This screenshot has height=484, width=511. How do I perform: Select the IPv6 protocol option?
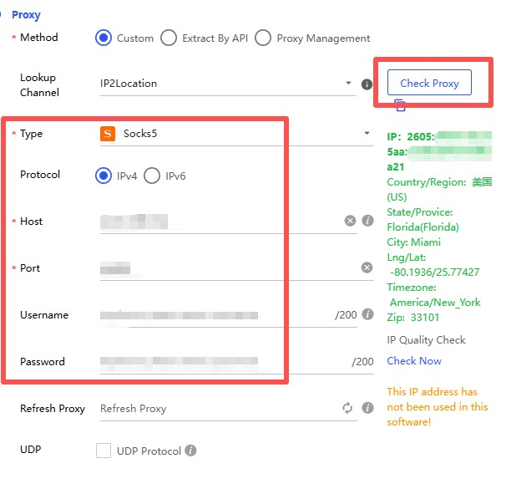click(152, 176)
